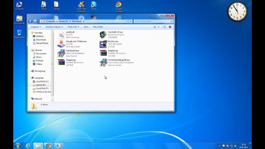
Task: Click the Explorer forward arrow button
Action: click(x=35, y=21)
